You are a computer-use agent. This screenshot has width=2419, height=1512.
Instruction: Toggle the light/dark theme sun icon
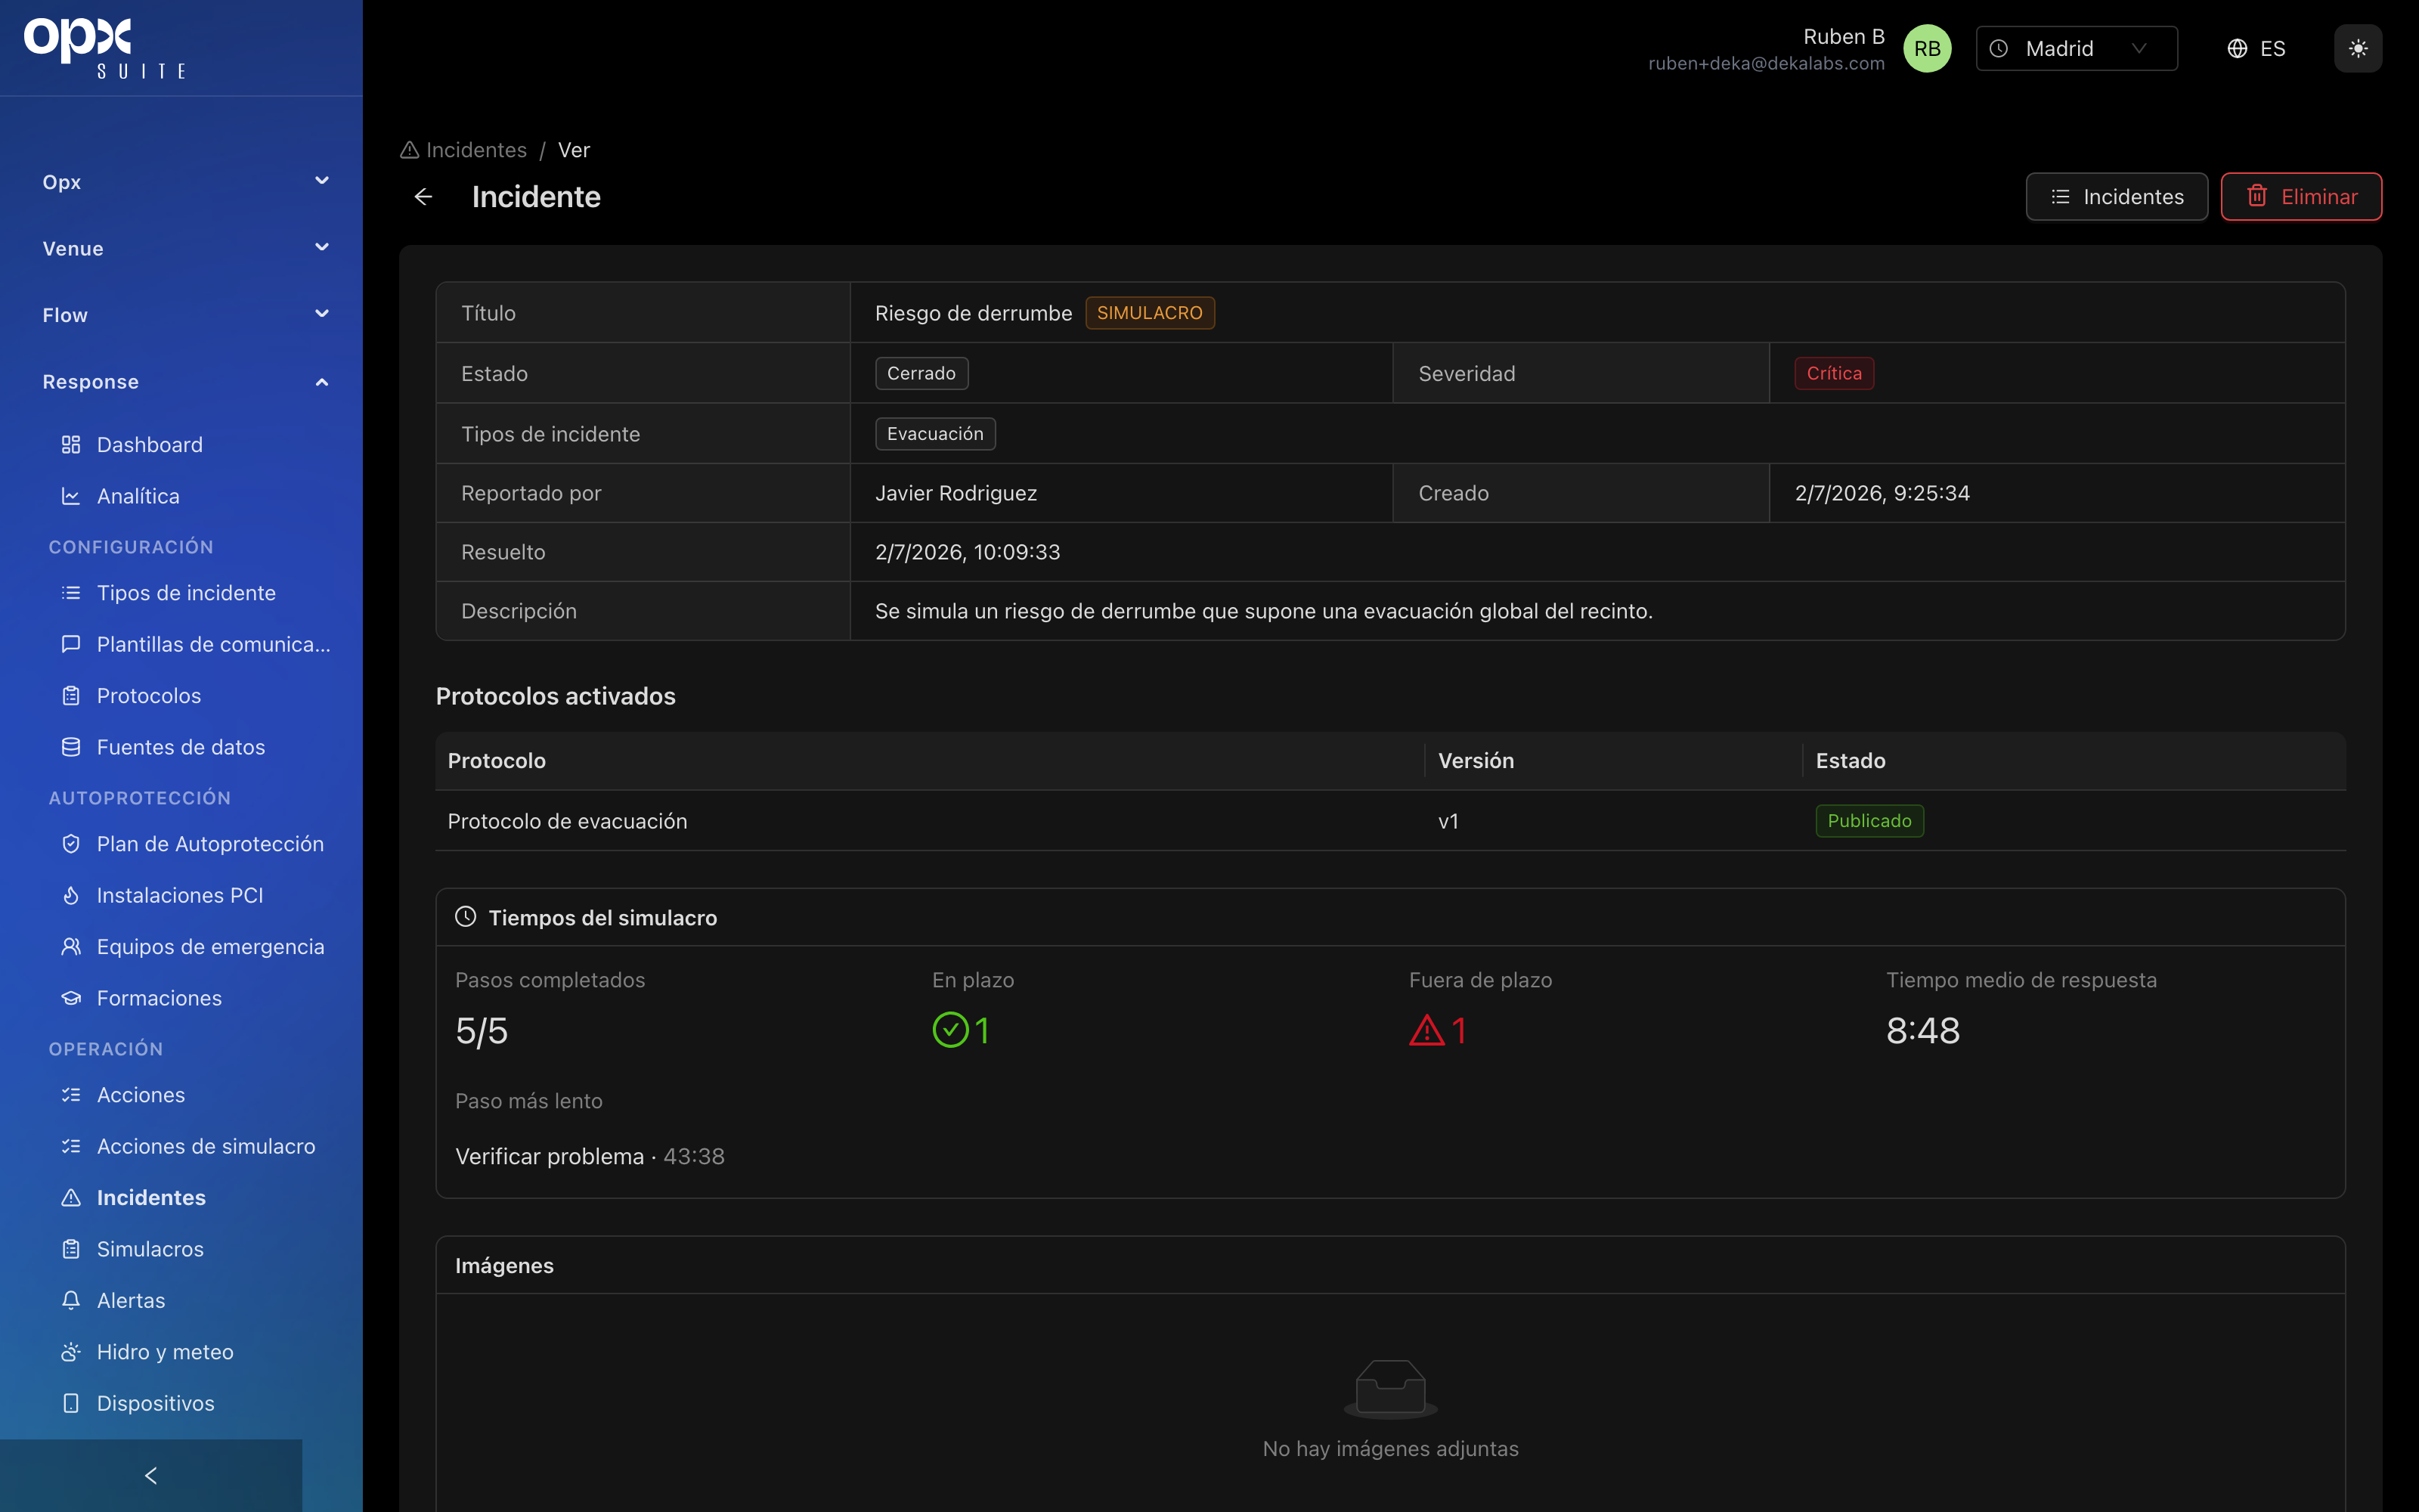2358,49
